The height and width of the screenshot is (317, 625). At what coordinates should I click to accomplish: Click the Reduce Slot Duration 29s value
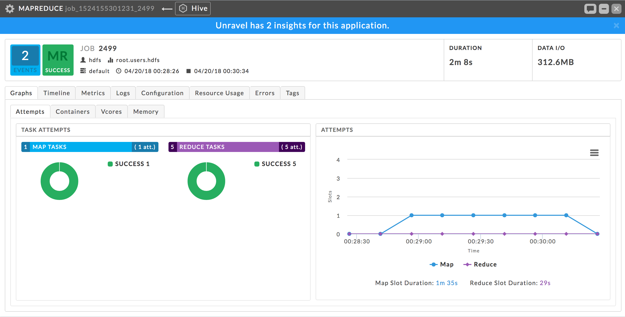point(545,283)
